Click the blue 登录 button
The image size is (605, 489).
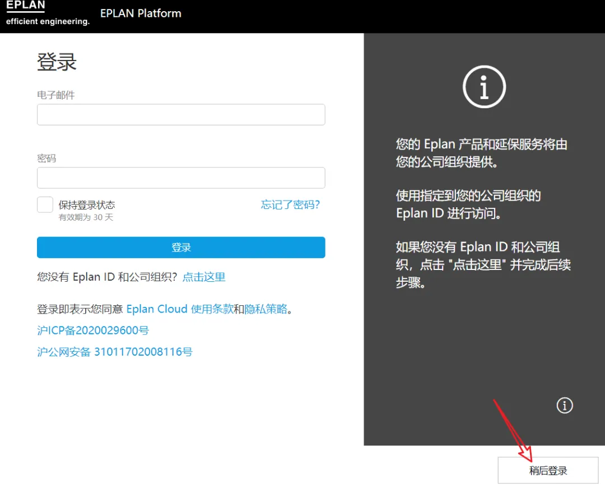pyautogui.click(x=181, y=248)
